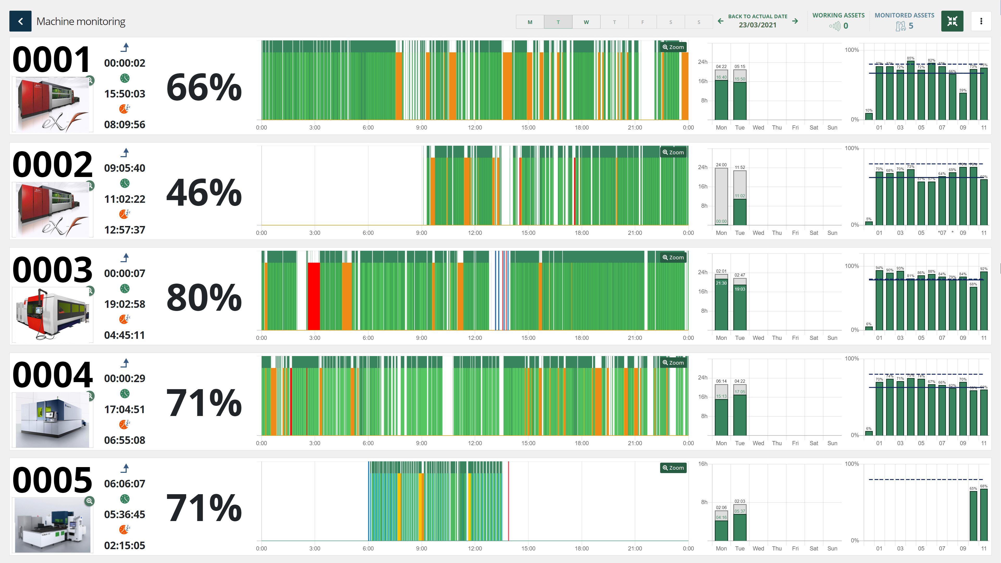Switch to Friday using the F tab
The image size is (1001, 563).
point(643,22)
